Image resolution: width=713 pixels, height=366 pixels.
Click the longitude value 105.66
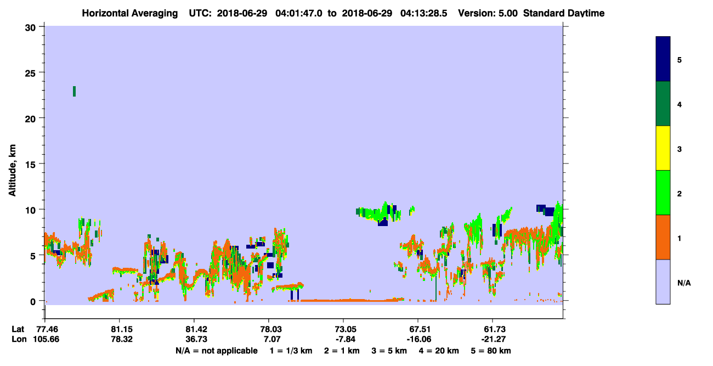46,339
